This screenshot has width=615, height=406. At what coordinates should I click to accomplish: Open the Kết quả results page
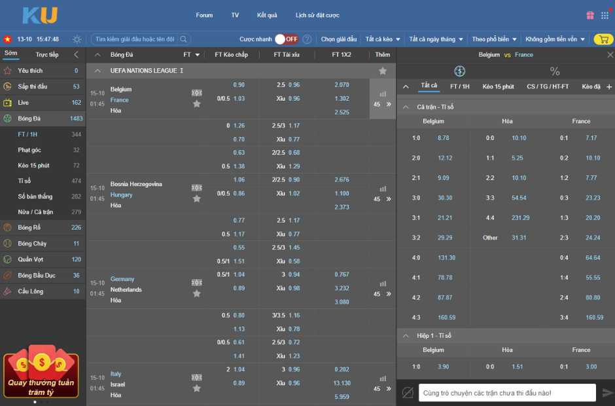click(x=267, y=15)
